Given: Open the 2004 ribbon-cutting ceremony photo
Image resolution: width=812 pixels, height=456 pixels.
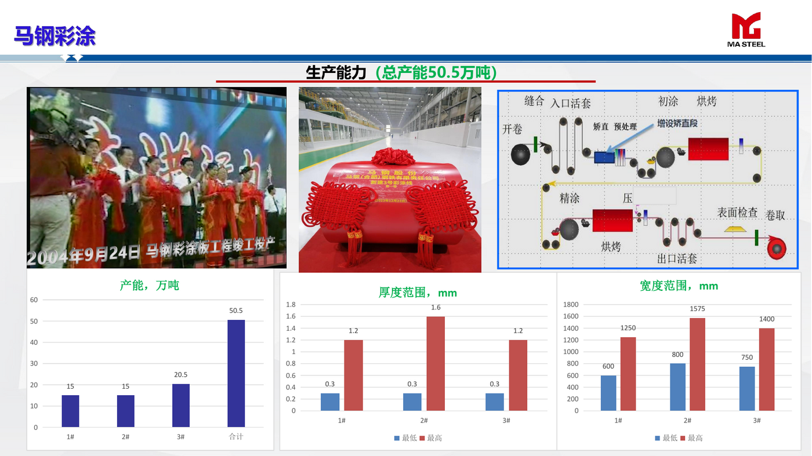Looking at the screenshot, I should pos(157,178).
